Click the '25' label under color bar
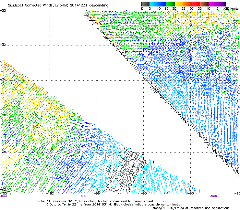Image resolution: width=240 pixels, height=210 pixels. click(x=183, y=9)
